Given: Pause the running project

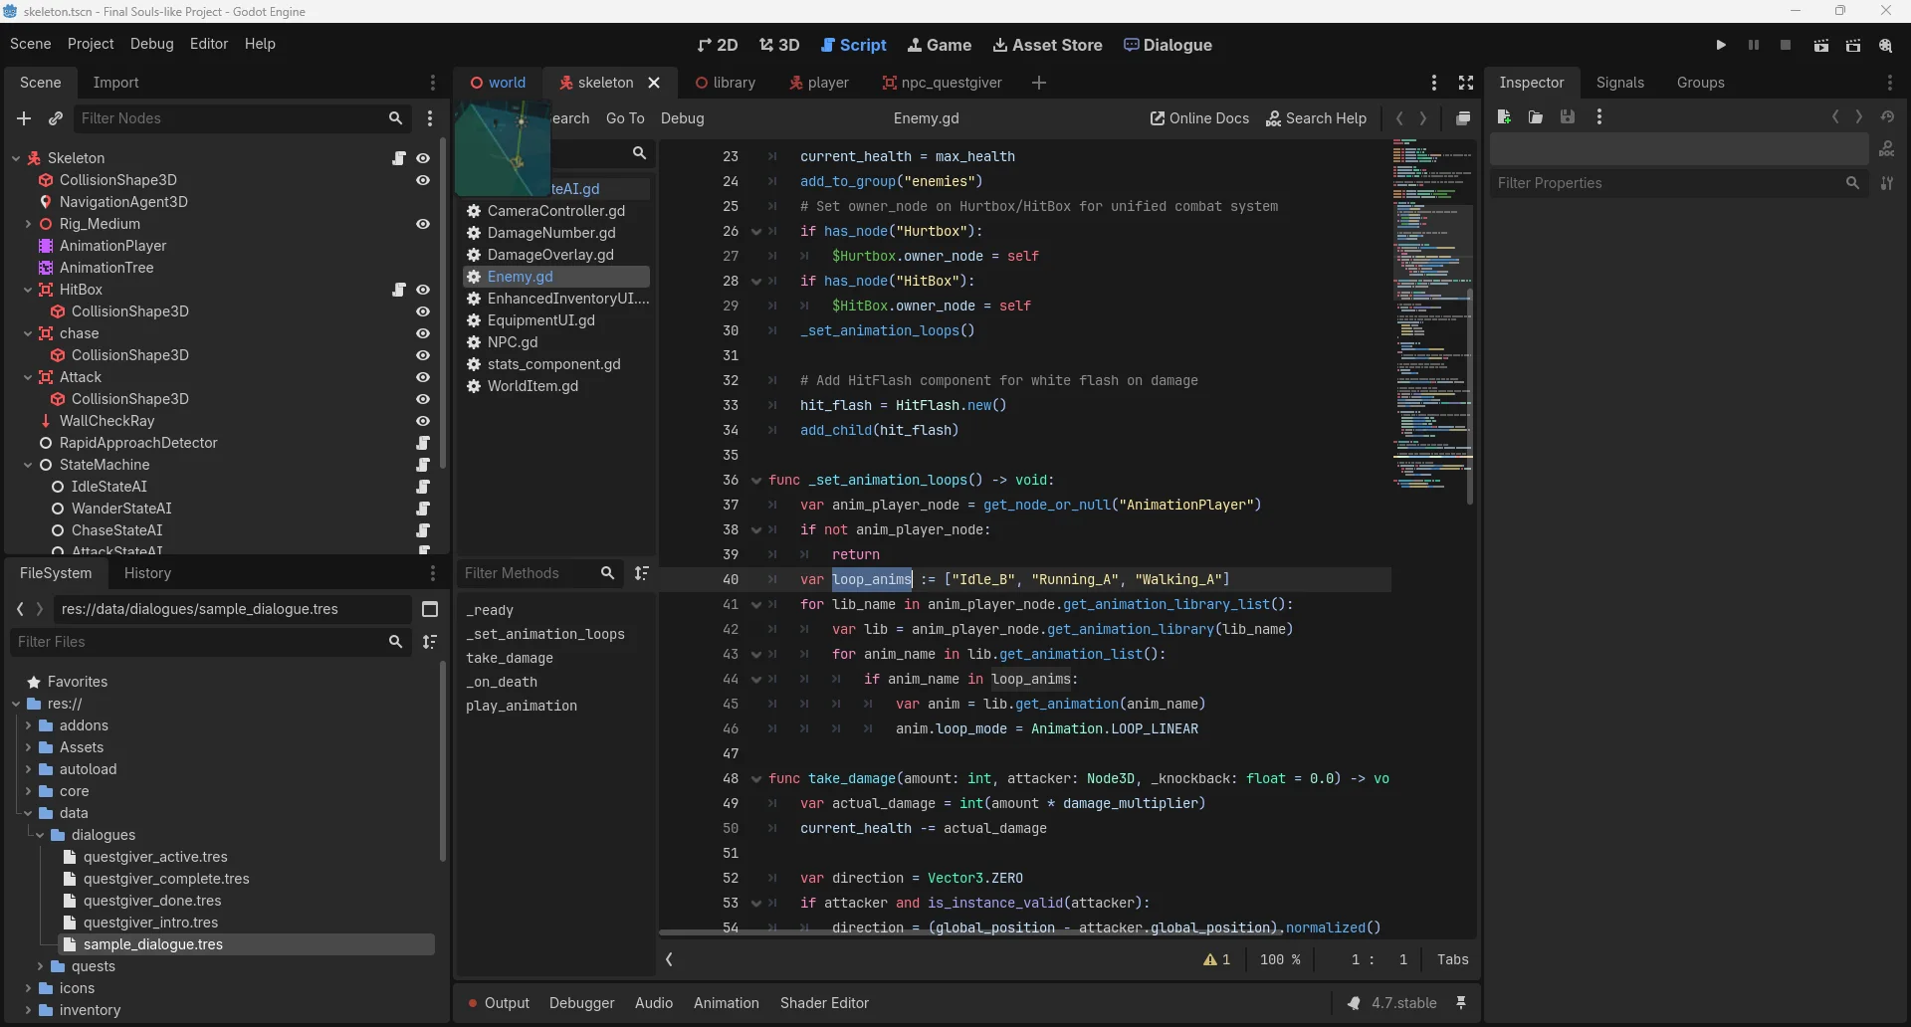Looking at the screenshot, I should click(x=1754, y=46).
